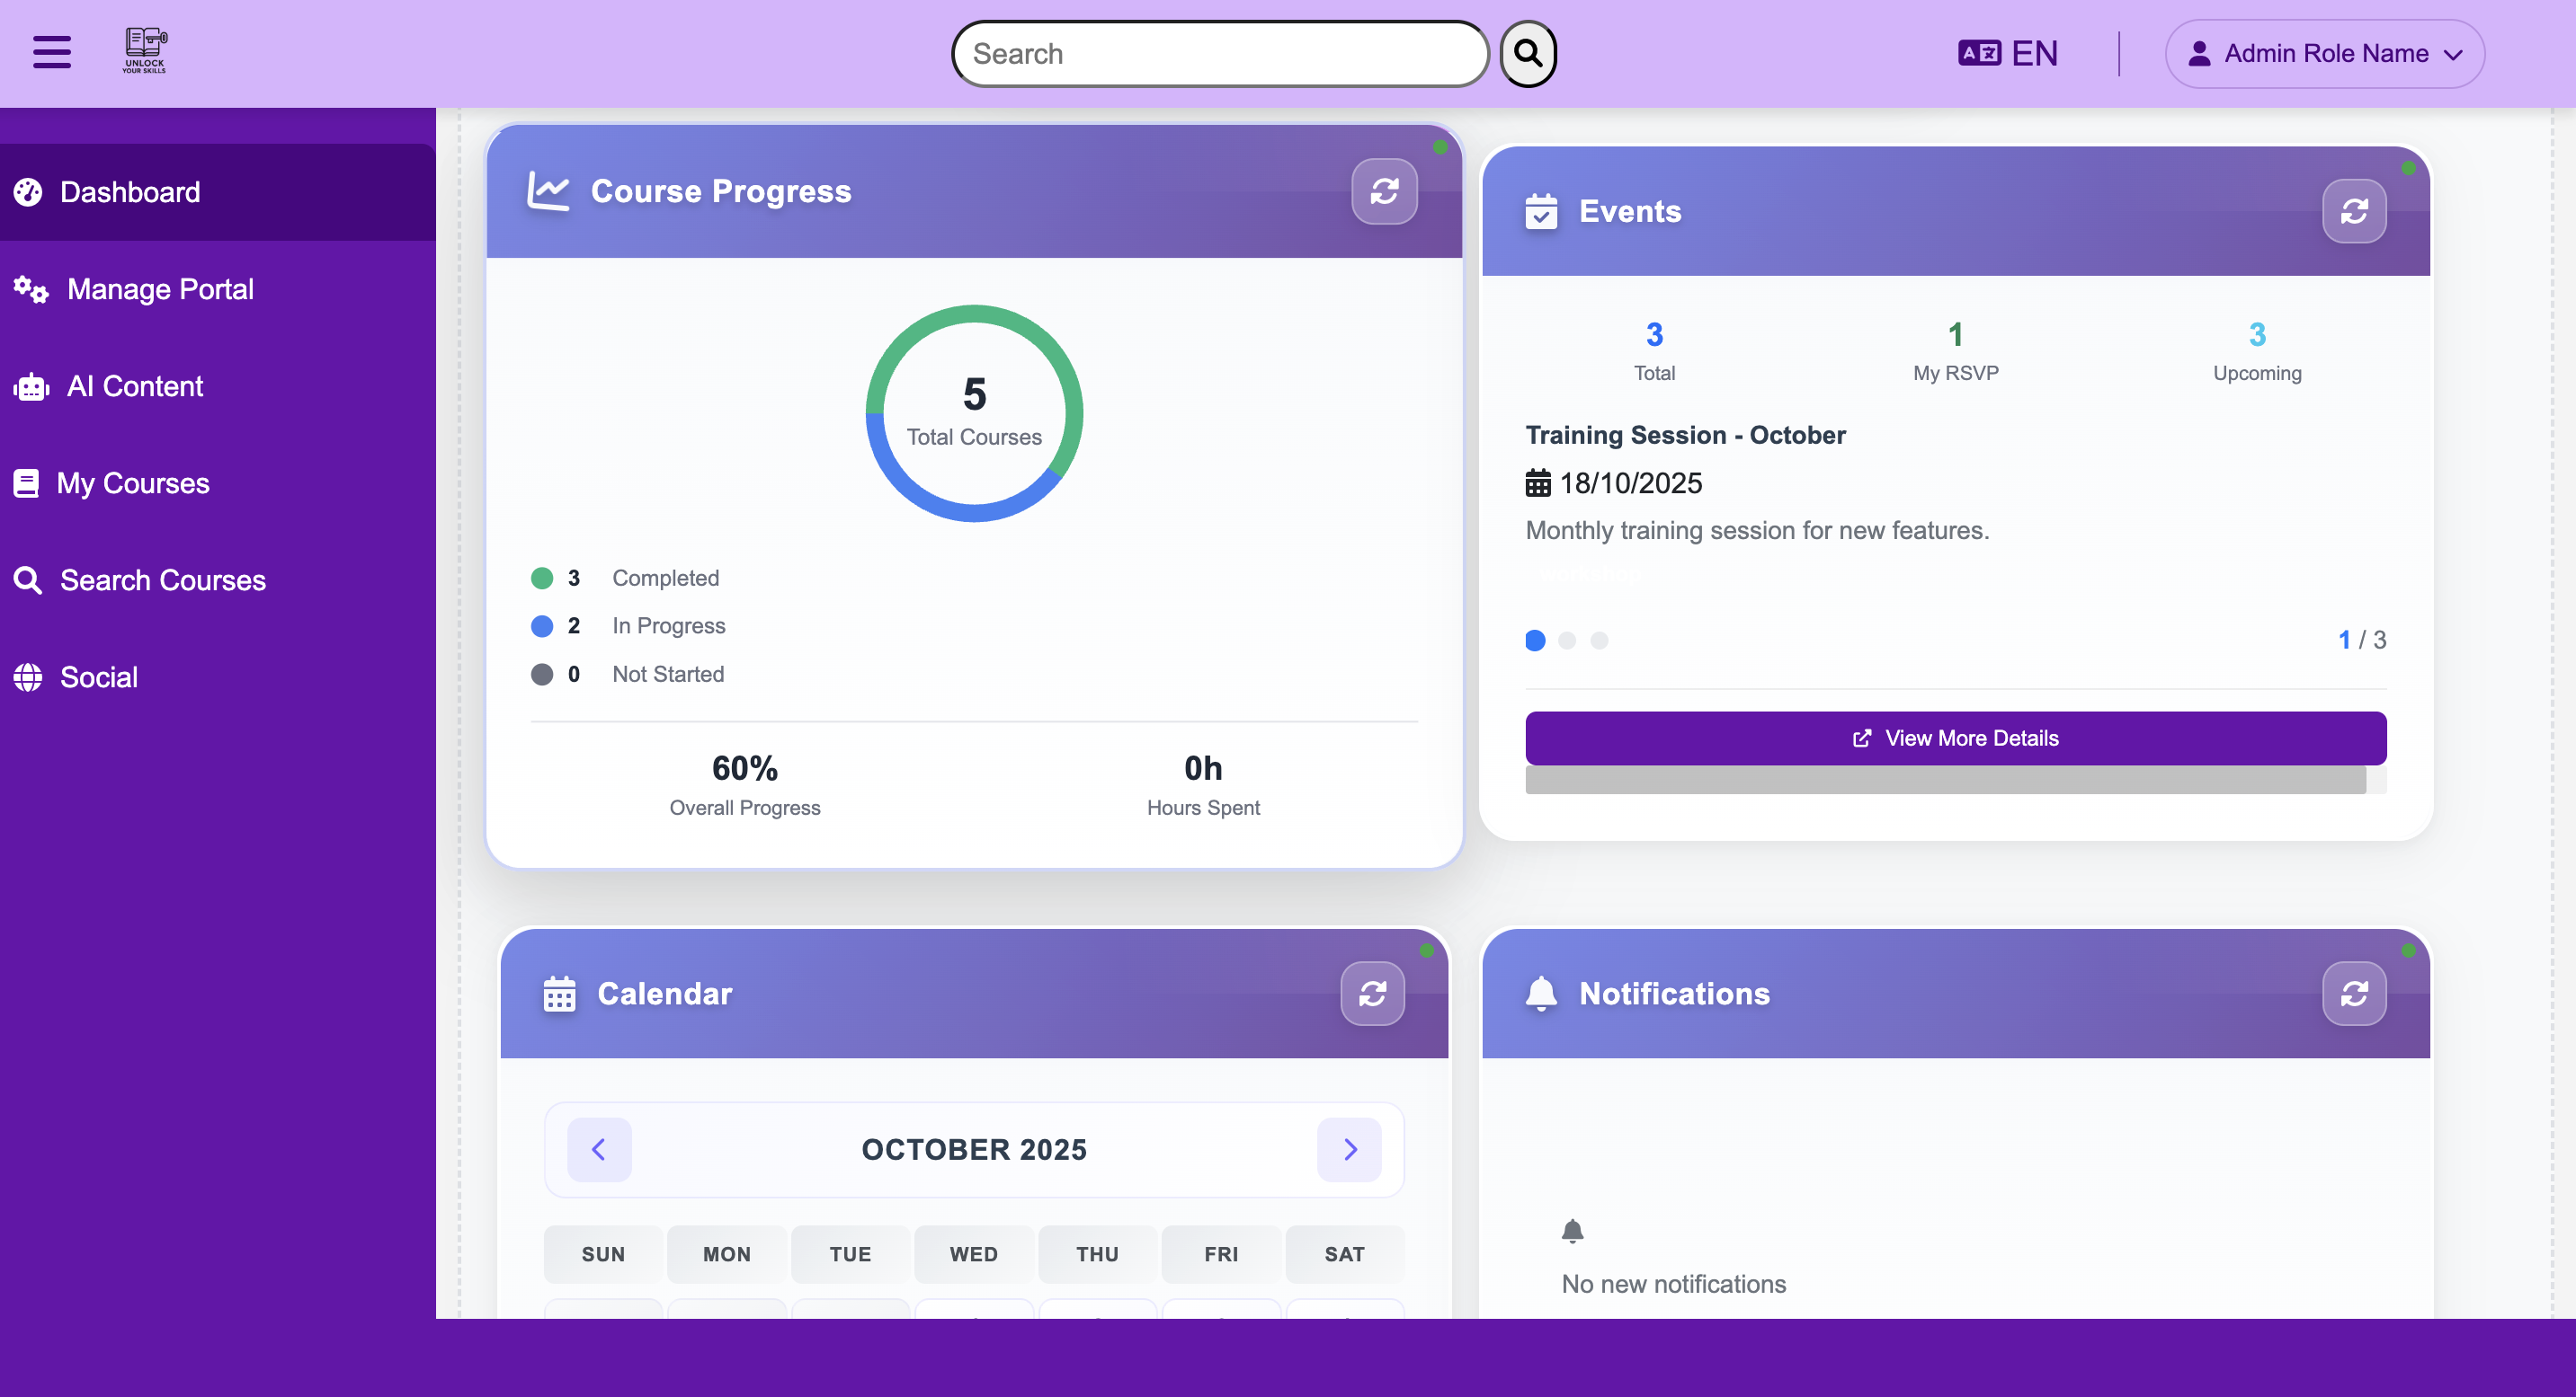The width and height of the screenshot is (2576, 1397).
Task: Refresh the Calendar widget
Action: tap(1372, 994)
